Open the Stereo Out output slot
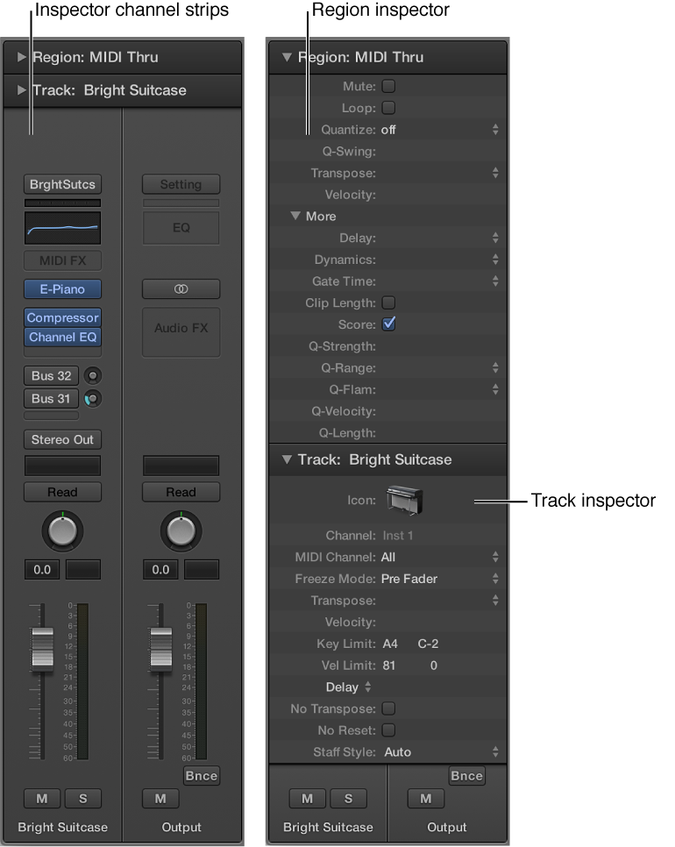Image resolution: width=675 pixels, height=847 pixels. 62,439
